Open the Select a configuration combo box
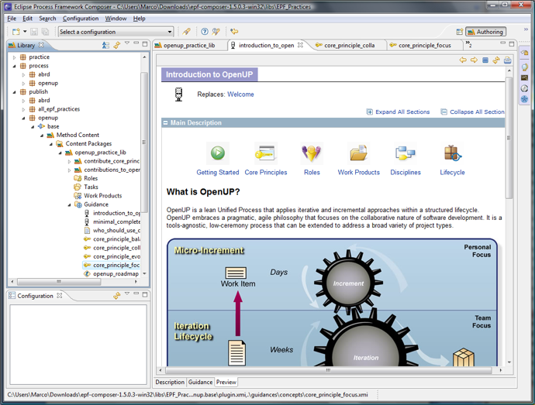The width and height of the screenshot is (535, 405). pyautogui.click(x=116, y=32)
